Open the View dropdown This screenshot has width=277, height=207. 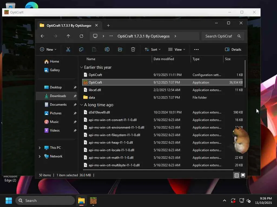176,50
